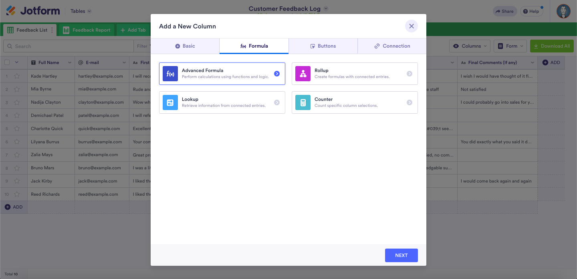Click the ADD column header button
Viewport: 577px width, 279px height.
[551, 62]
